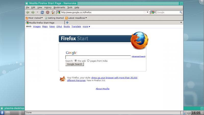Click the Google Search button

point(74,64)
